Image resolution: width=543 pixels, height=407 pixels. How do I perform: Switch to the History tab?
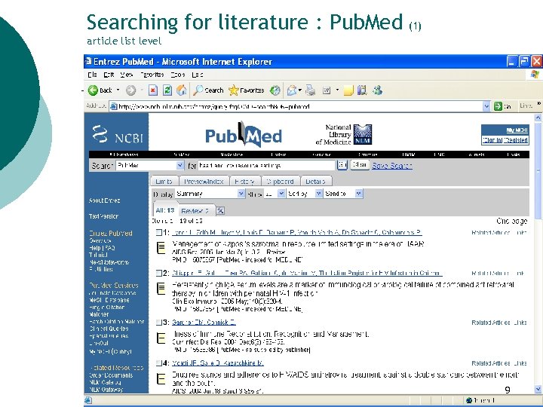tap(244, 182)
